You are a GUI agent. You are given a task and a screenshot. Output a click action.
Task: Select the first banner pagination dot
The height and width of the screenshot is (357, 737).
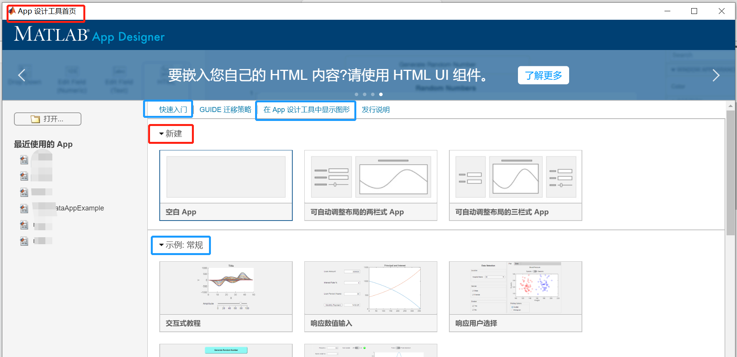click(x=356, y=94)
